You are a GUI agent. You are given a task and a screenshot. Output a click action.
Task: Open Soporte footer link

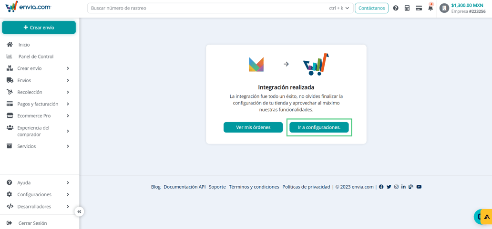(x=217, y=187)
